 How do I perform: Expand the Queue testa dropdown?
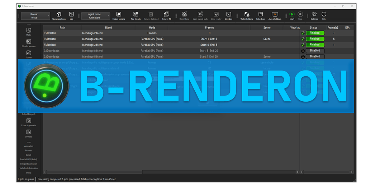point(35,16)
